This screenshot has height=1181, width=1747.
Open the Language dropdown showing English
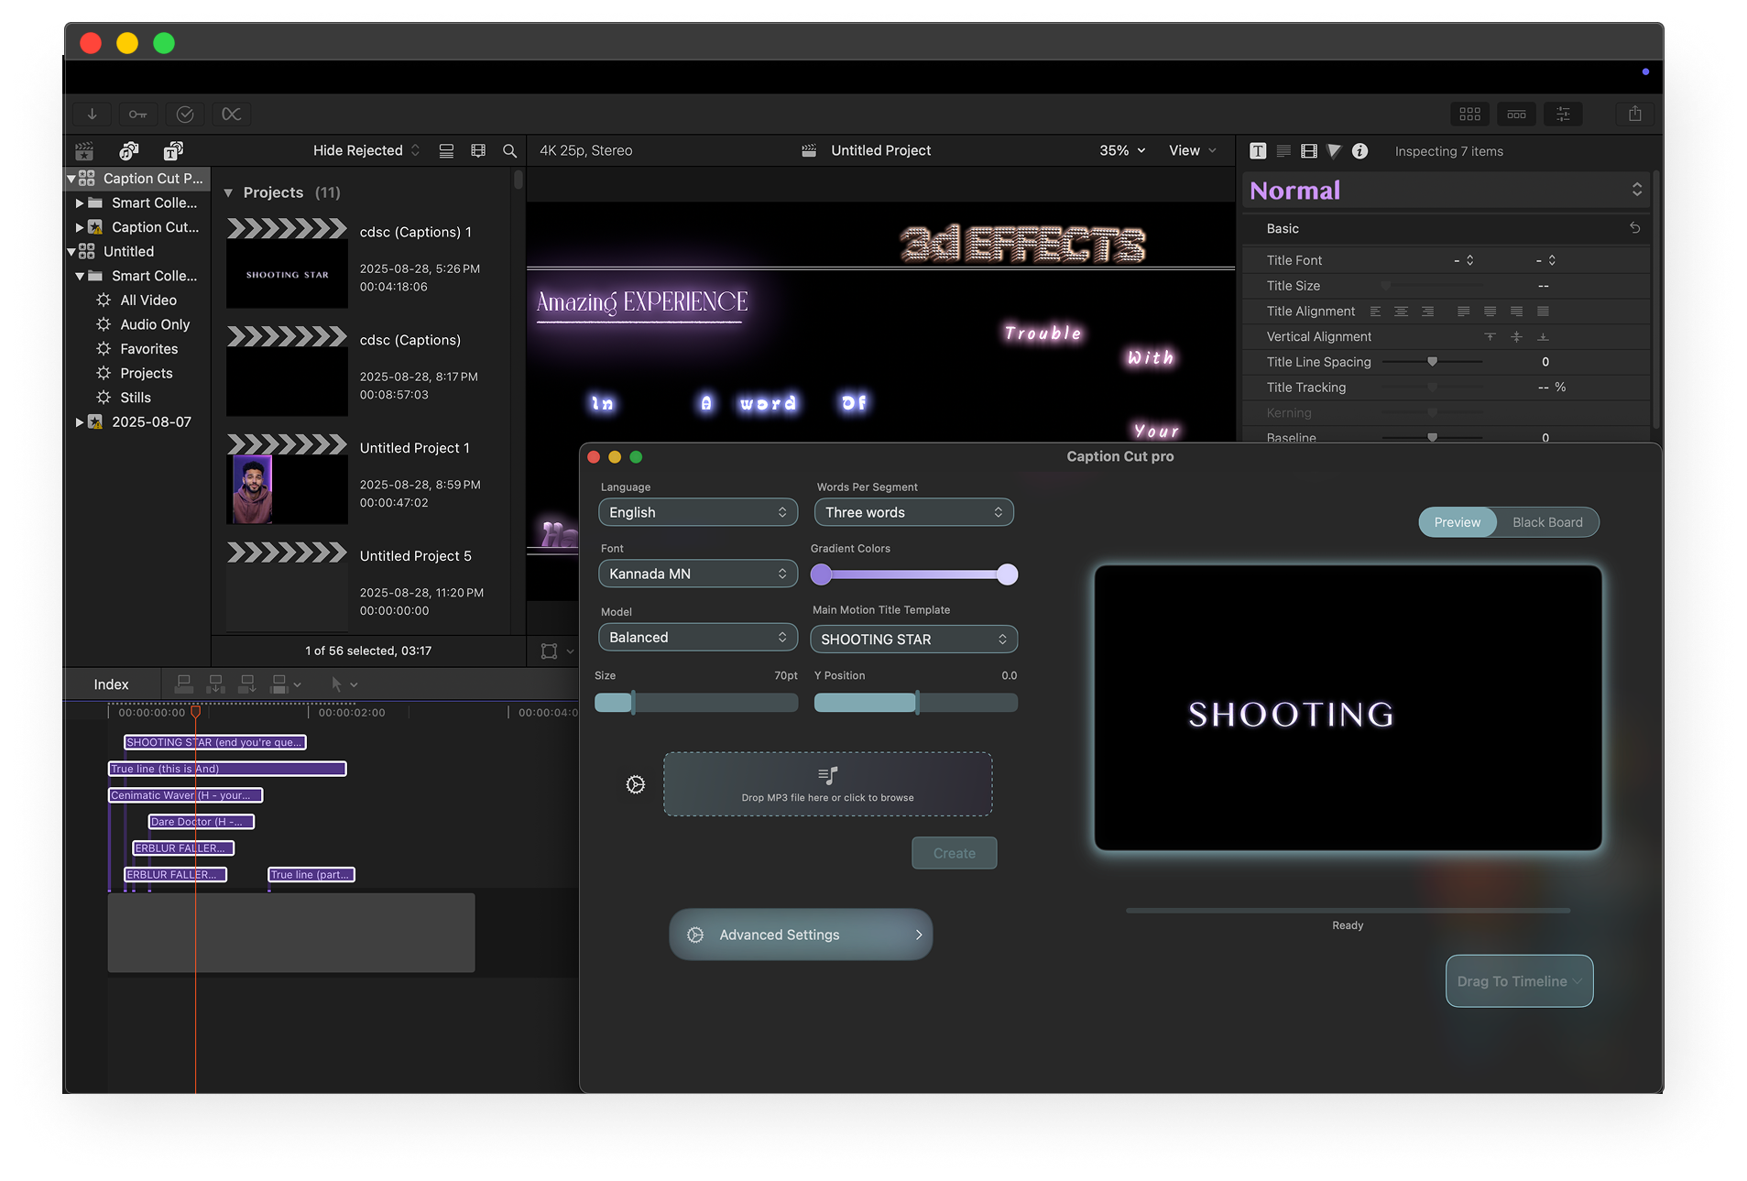click(697, 512)
